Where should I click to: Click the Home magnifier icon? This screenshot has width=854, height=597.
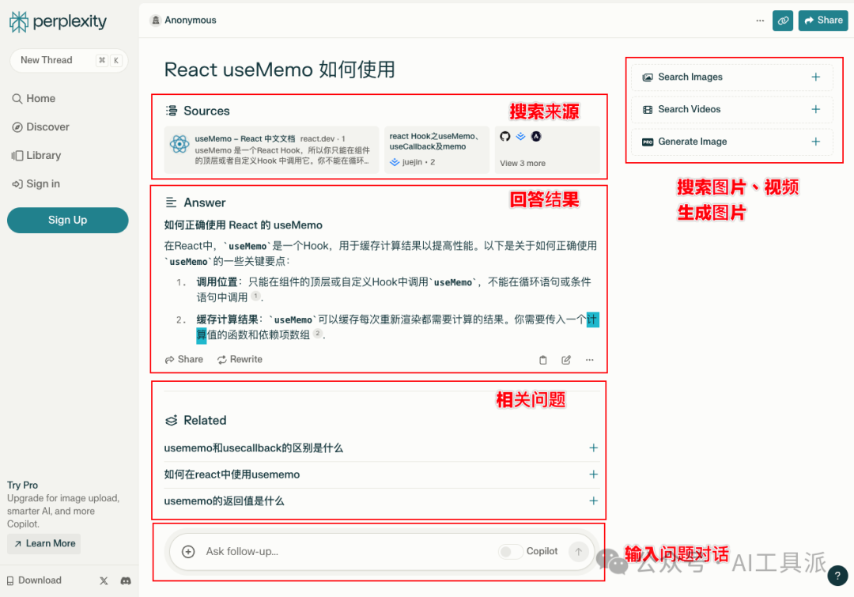pyautogui.click(x=17, y=99)
